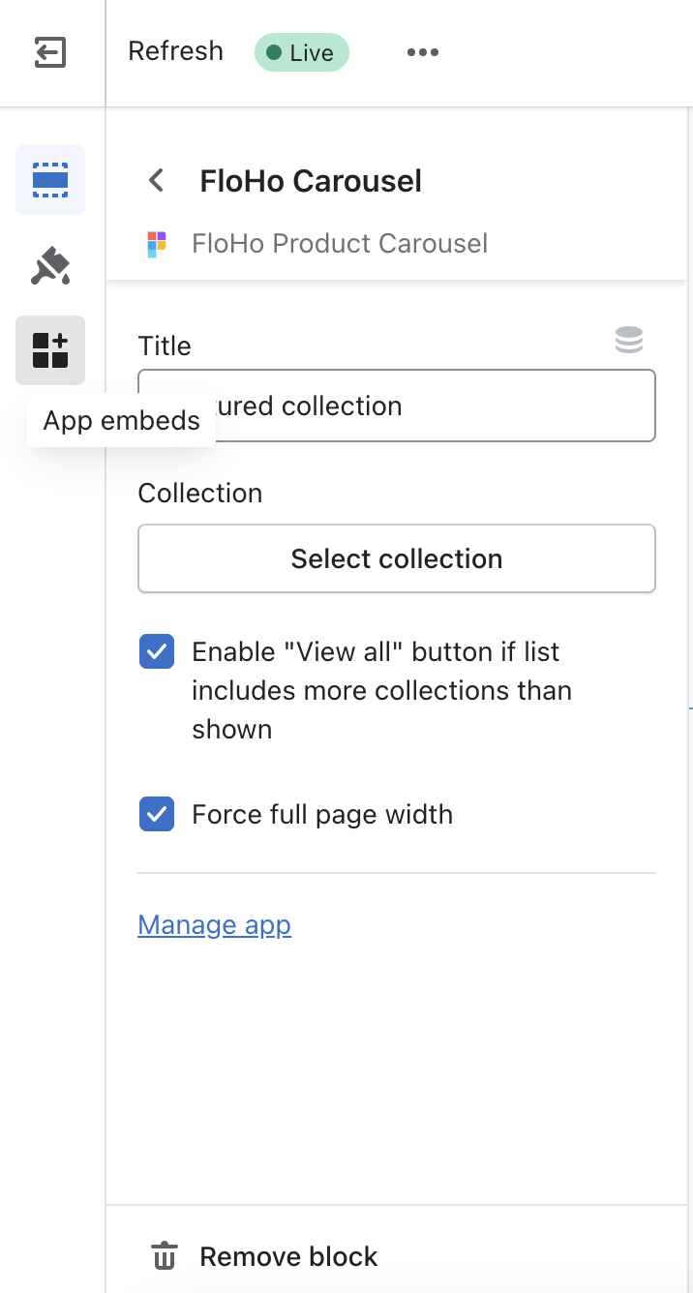Open the App embeds icon
693x1293 pixels.
tap(50, 350)
